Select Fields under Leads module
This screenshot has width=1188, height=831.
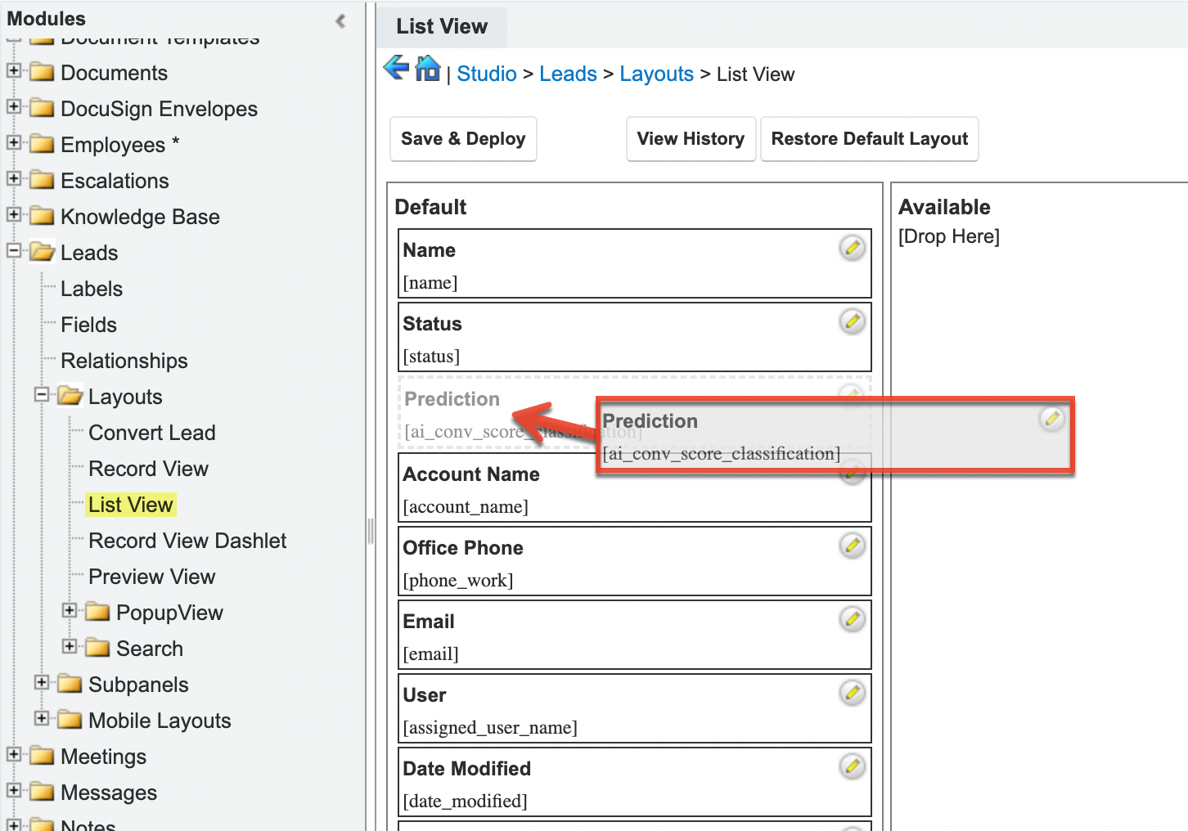88,325
